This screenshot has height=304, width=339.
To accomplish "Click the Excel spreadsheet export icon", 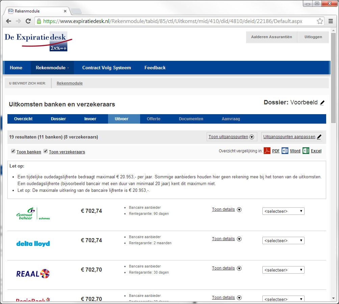I will coord(306,151).
